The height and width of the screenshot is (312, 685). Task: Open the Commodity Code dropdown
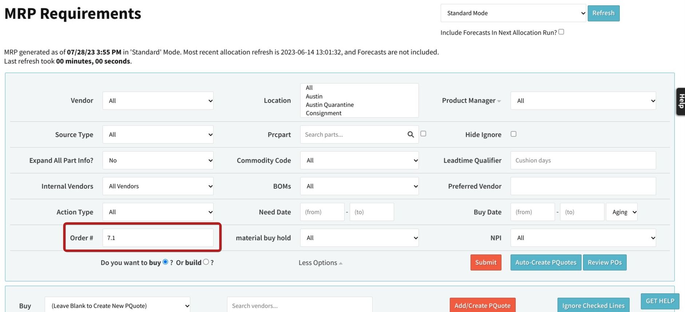[x=359, y=160]
